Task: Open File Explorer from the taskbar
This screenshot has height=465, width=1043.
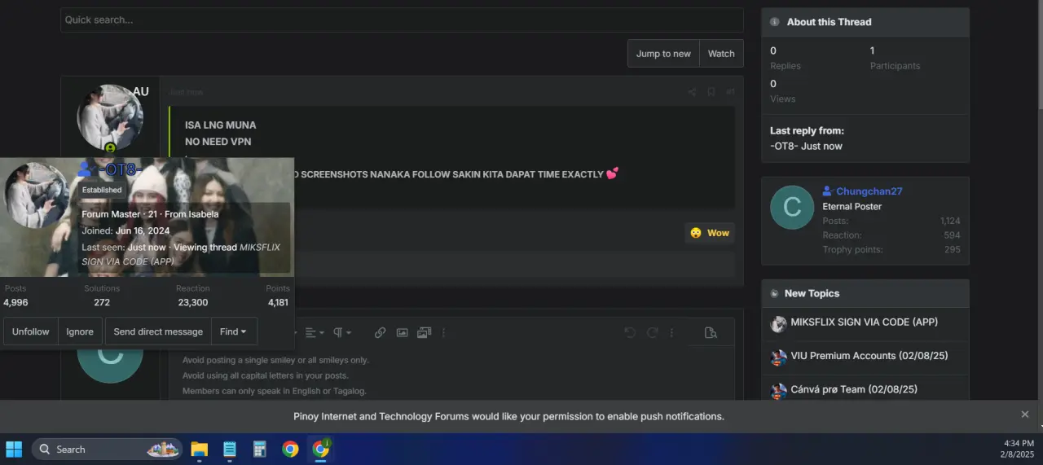Action: pos(200,449)
